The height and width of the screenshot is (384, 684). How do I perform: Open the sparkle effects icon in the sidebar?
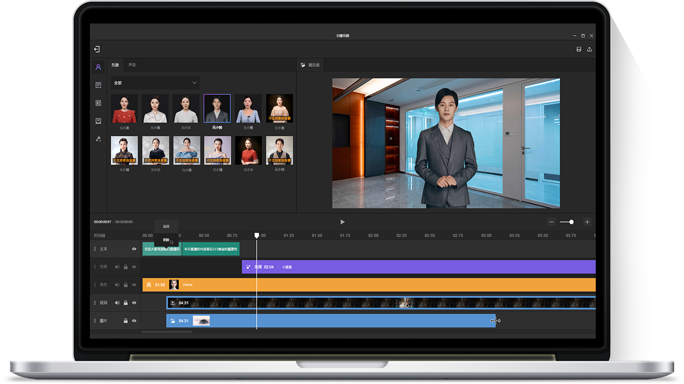pos(98,139)
